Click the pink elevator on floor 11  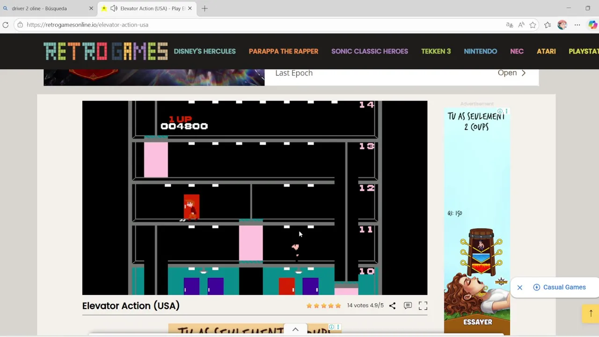(x=251, y=242)
